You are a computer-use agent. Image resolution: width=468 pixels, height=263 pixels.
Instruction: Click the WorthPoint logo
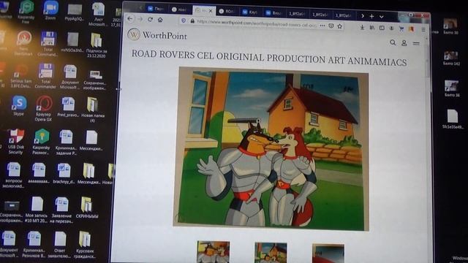157,35
